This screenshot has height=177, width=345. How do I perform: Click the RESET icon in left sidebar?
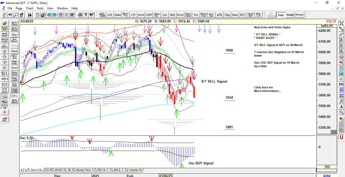5,34
